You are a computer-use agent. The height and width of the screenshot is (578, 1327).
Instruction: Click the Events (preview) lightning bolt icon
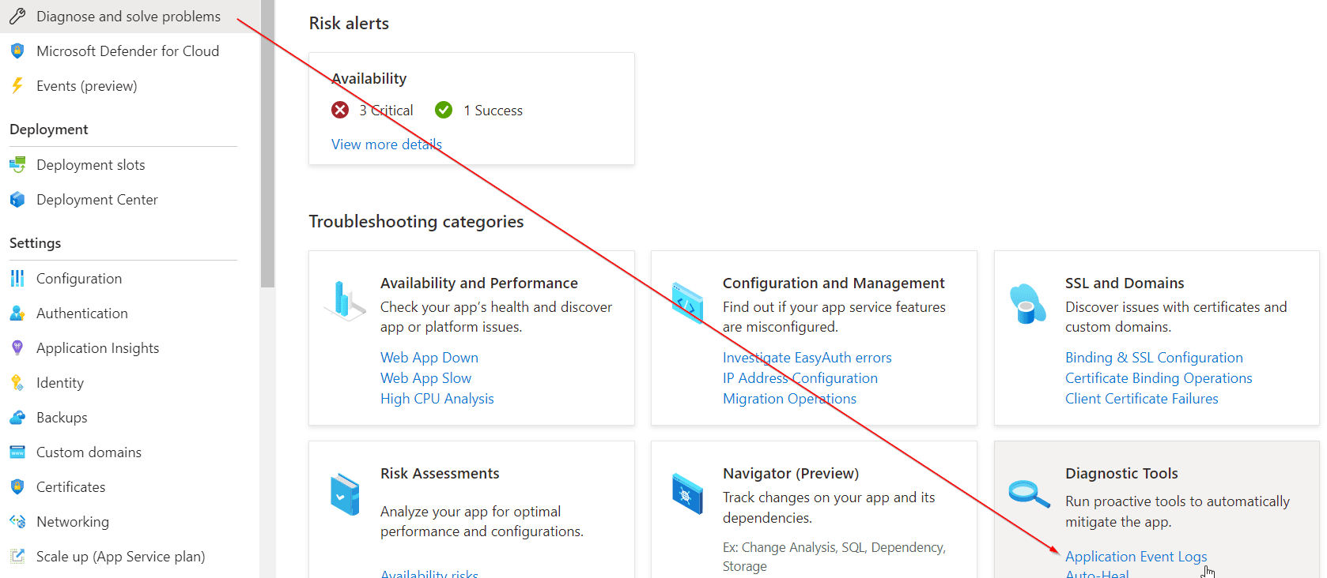(x=17, y=85)
